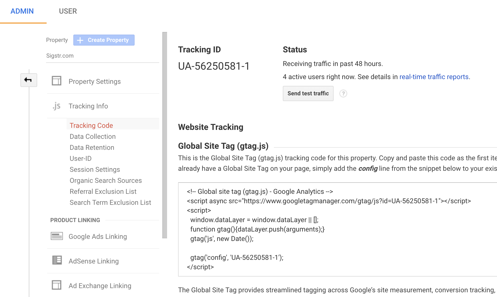Open Data Retention settings
The width and height of the screenshot is (497, 297).
coord(92,147)
